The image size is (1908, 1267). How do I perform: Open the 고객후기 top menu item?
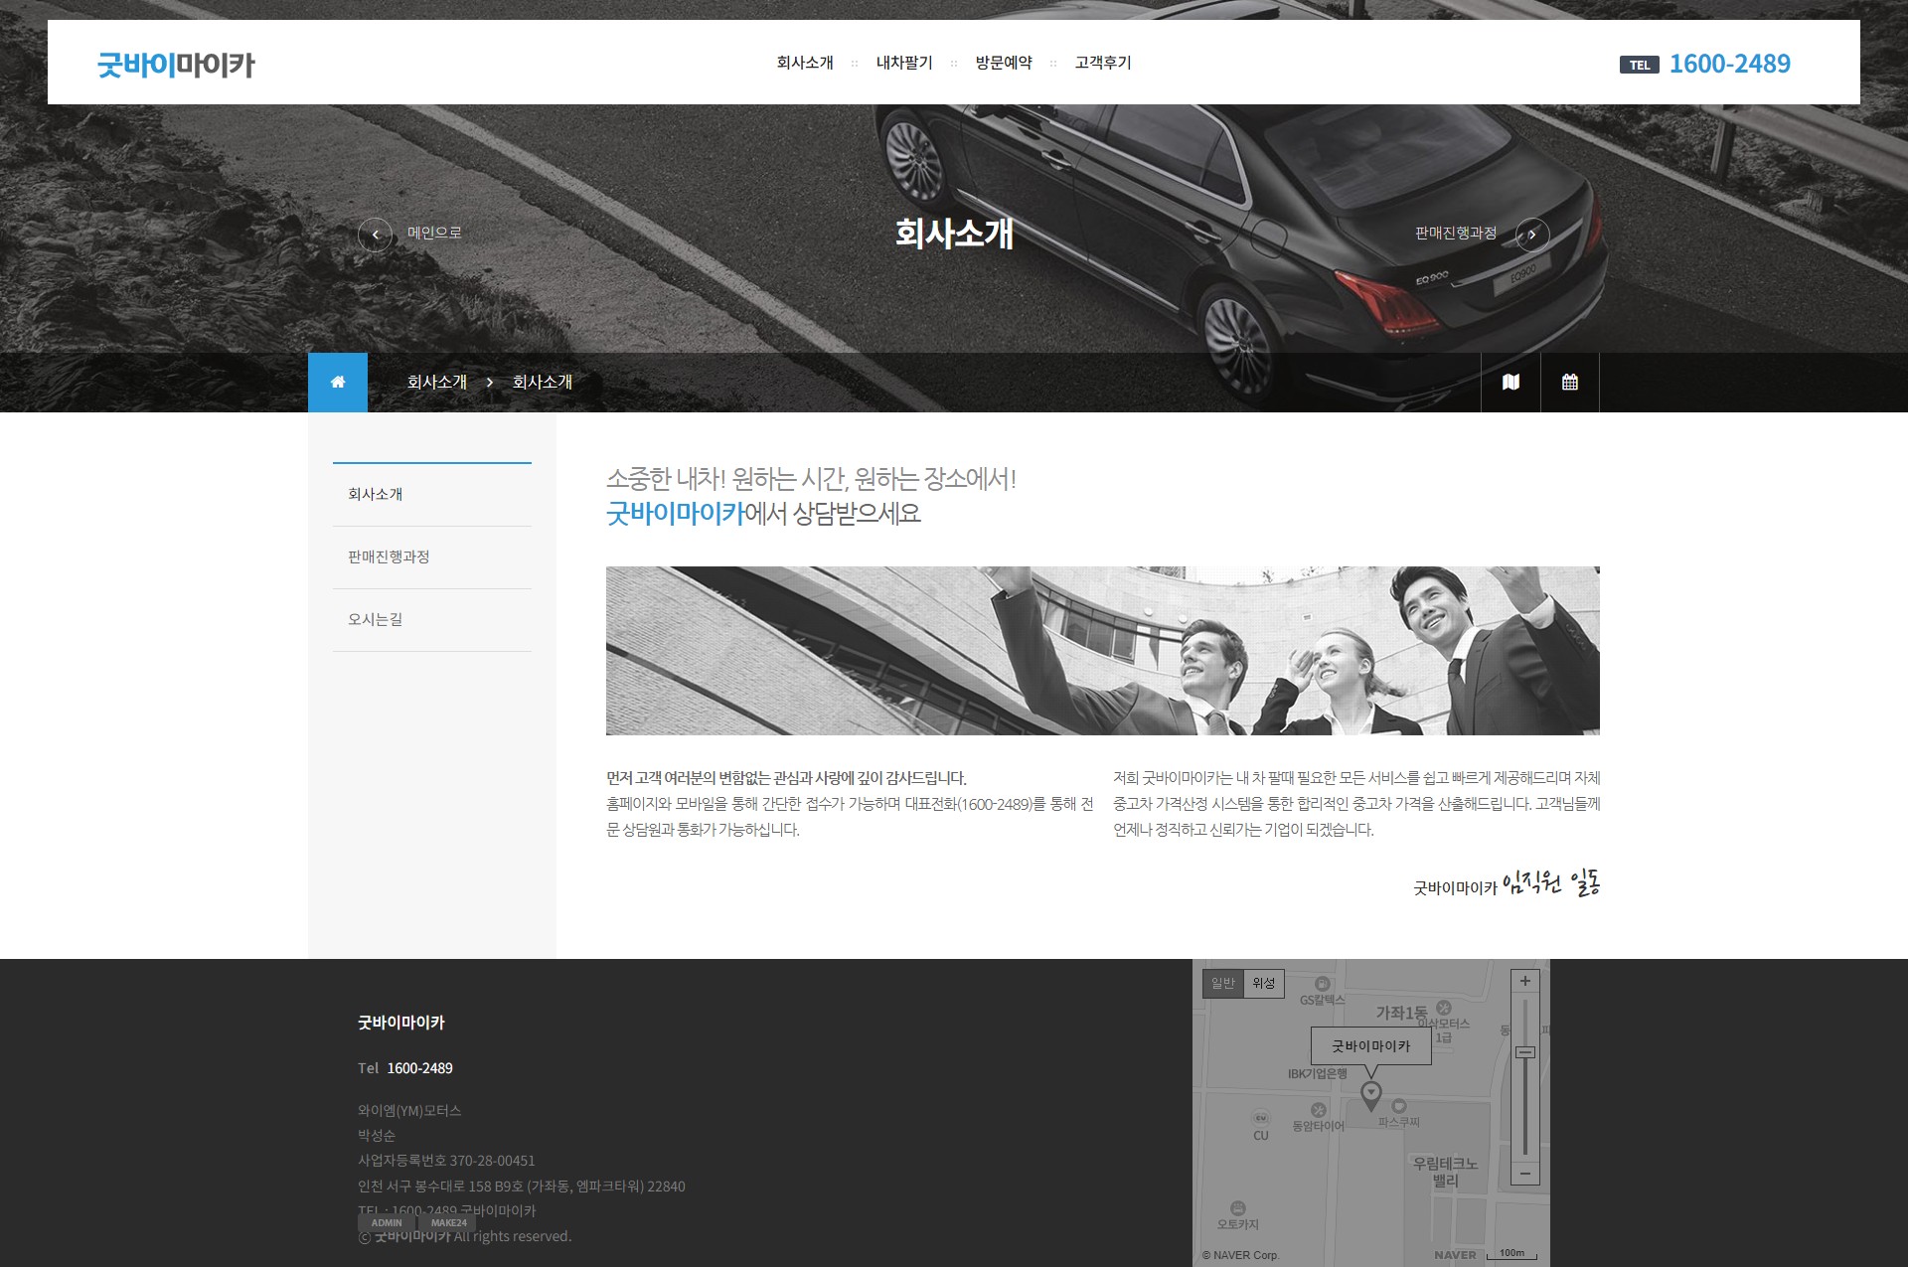pyautogui.click(x=1103, y=63)
